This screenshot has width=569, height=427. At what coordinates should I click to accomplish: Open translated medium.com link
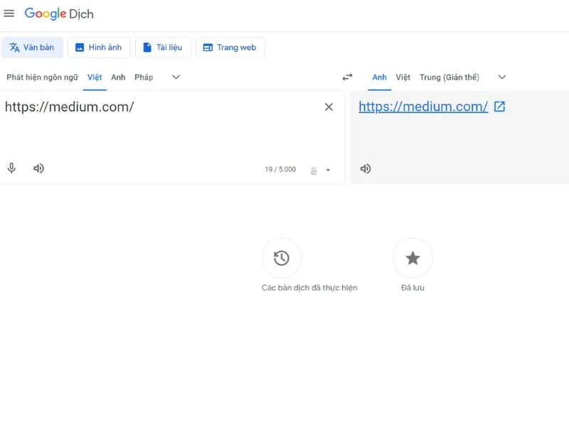coord(423,107)
